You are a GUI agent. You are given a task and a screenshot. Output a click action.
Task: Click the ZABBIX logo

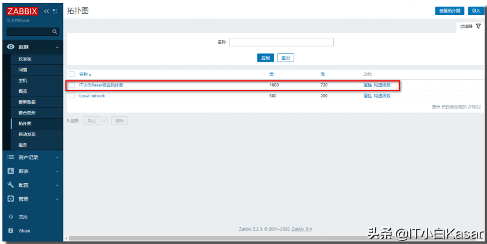click(22, 11)
